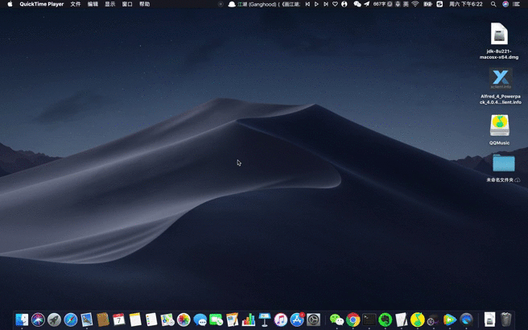Launch Siri from the Dock
The height and width of the screenshot is (330, 528).
pos(38,320)
